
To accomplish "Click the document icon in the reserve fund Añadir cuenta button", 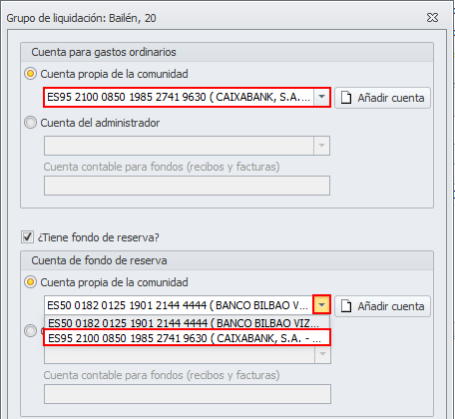I will 346,306.
